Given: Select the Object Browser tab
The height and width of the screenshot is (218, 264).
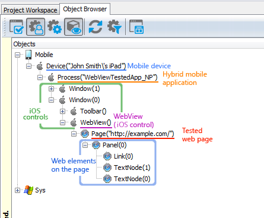Looking at the screenshot, I should [x=85, y=9].
